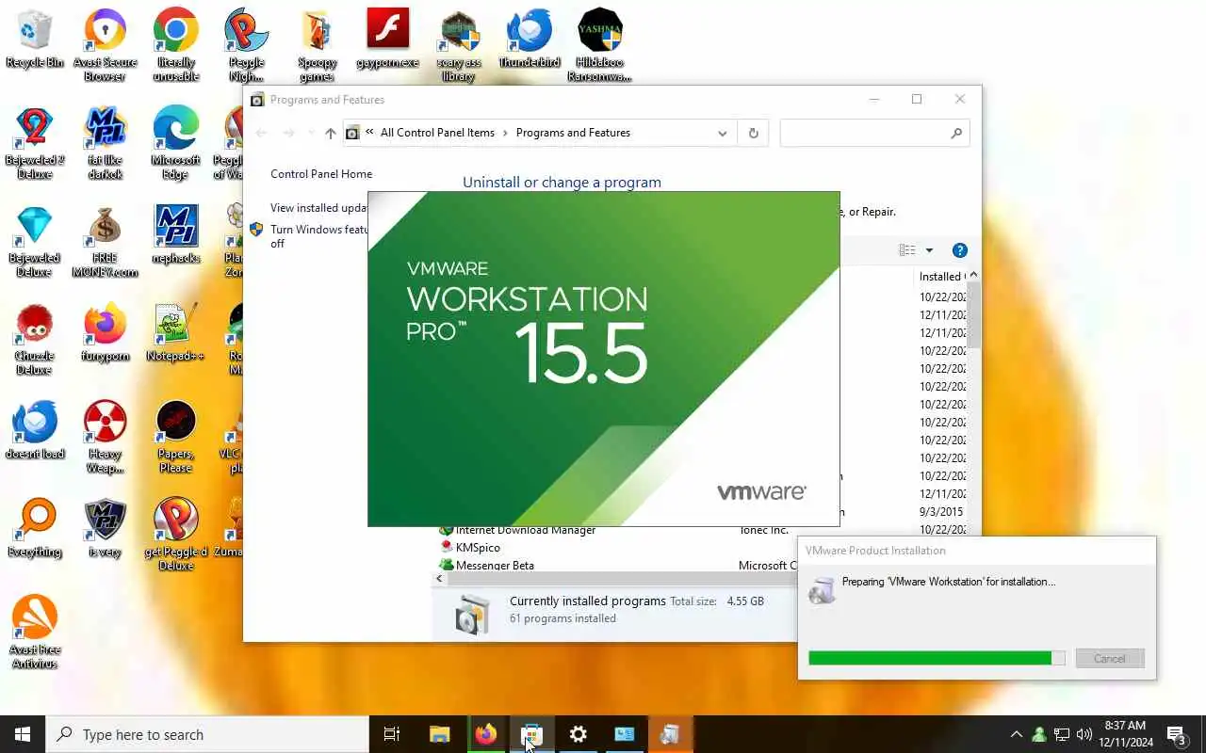This screenshot has width=1206, height=753.
Task: Show hidden system tray icons
Action: click(1016, 734)
